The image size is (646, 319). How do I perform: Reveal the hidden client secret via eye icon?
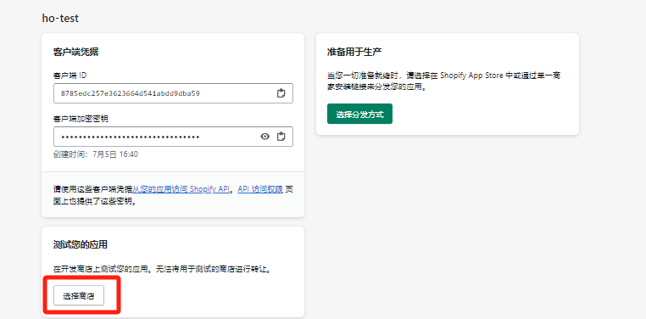point(265,137)
